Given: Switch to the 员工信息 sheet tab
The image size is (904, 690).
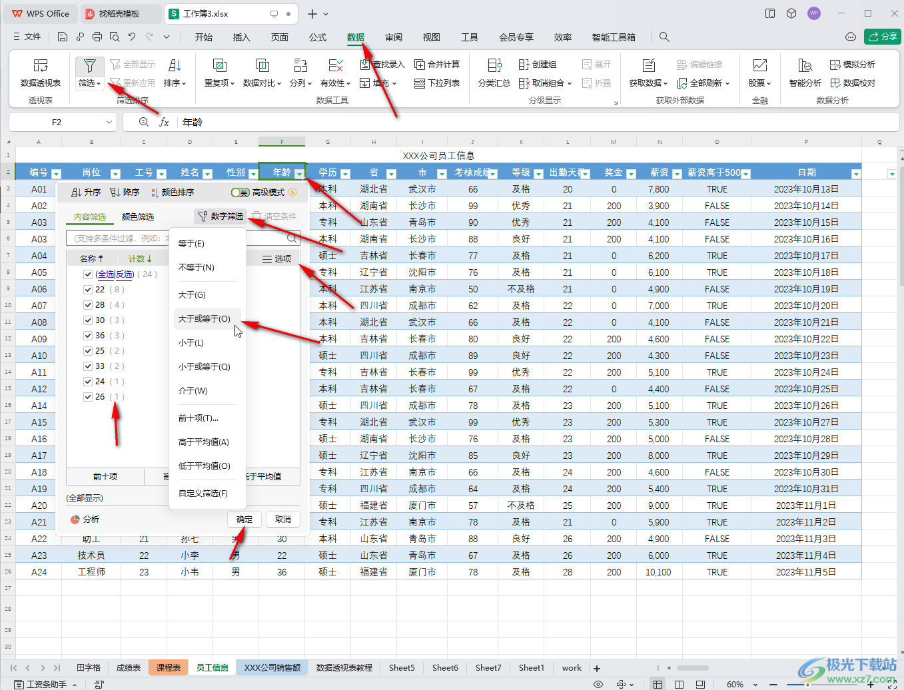Looking at the screenshot, I should tap(213, 668).
